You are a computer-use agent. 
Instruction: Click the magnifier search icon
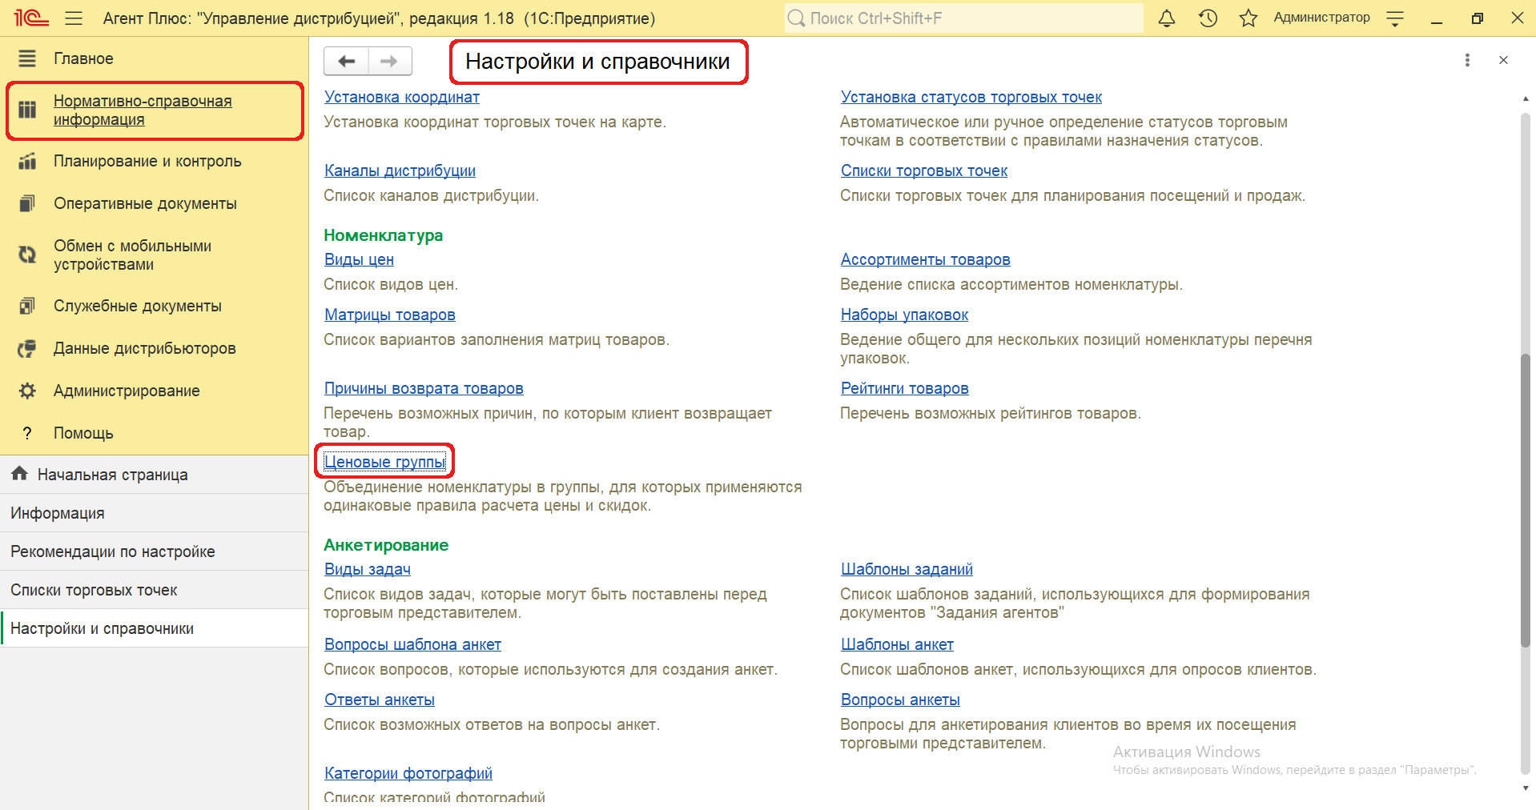(x=796, y=18)
